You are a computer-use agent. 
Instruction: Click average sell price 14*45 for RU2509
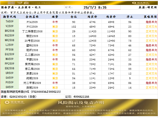tap(111, 36)
